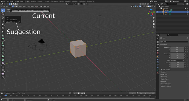
Task: Switch perspective/orthographic grid icon in viewport
Action: 154,27
